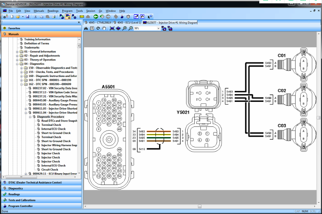Click the print icon in the toolbar
This screenshot has height=214, width=322.
tap(54, 17)
